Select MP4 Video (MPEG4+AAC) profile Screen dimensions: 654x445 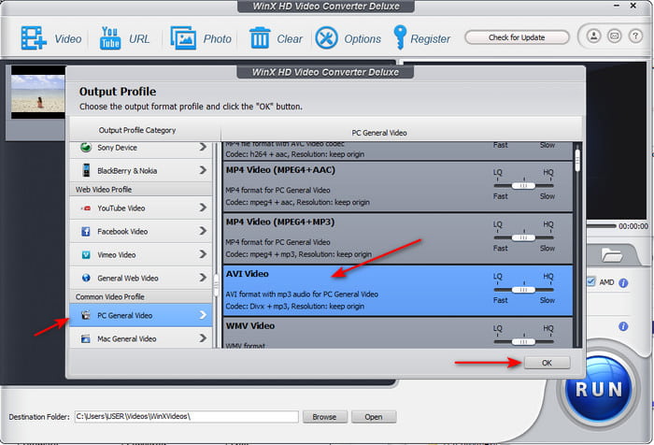pos(398,187)
